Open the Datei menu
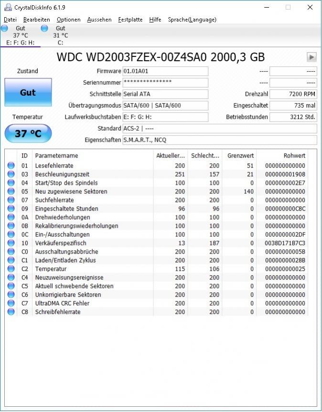The image size is (322, 412). [x=10, y=20]
